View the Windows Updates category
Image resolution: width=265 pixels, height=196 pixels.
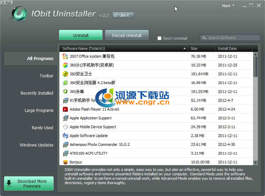click(x=37, y=145)
